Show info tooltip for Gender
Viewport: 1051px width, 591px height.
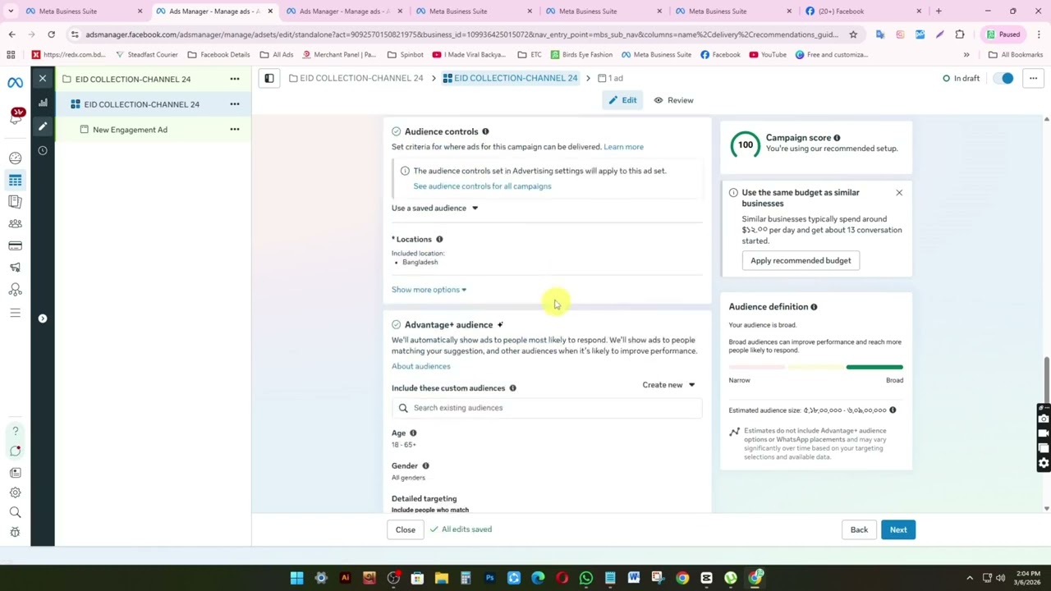click(425, 466)
